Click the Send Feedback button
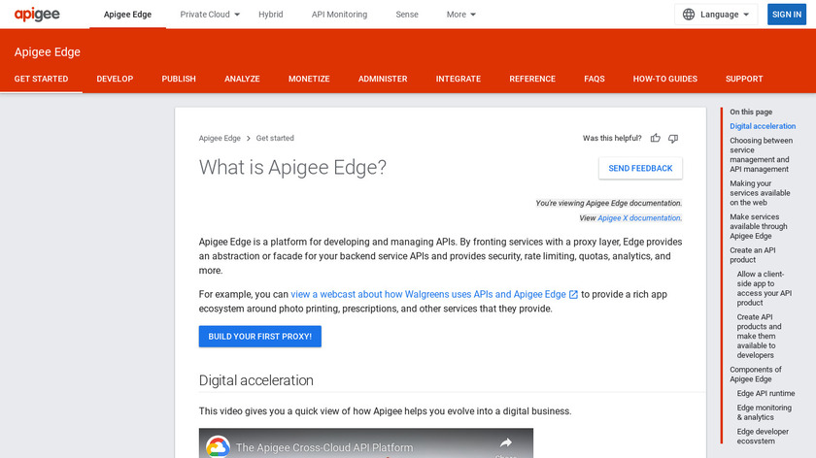 (640, 168)
